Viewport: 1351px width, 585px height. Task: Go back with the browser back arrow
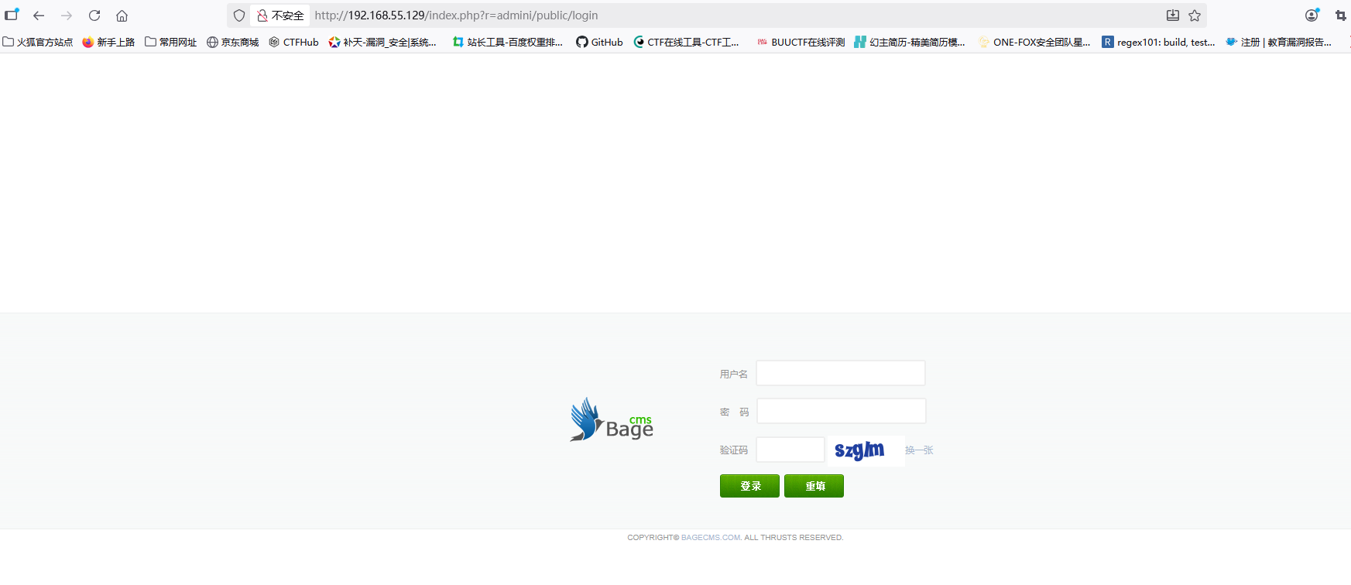click(39, 15)
